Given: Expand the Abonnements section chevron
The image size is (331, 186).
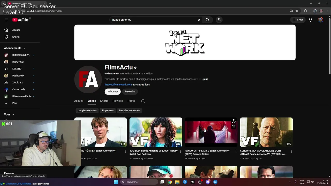Looking at the screenshot, I should click(x=24, y=48).
